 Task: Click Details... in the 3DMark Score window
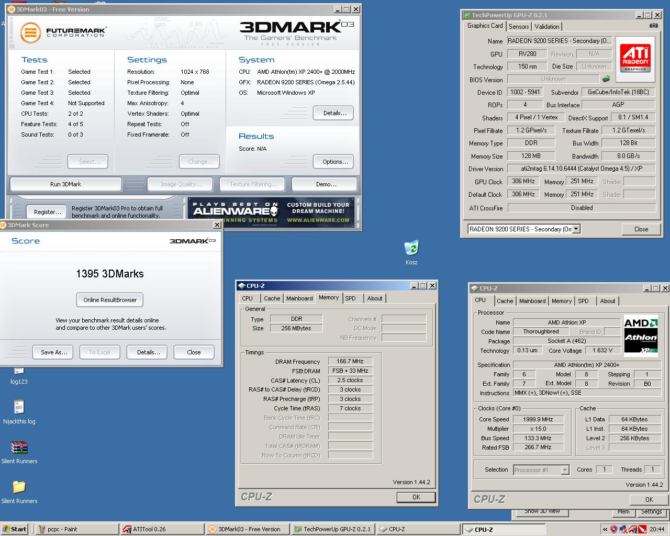(x=148, y=352)
